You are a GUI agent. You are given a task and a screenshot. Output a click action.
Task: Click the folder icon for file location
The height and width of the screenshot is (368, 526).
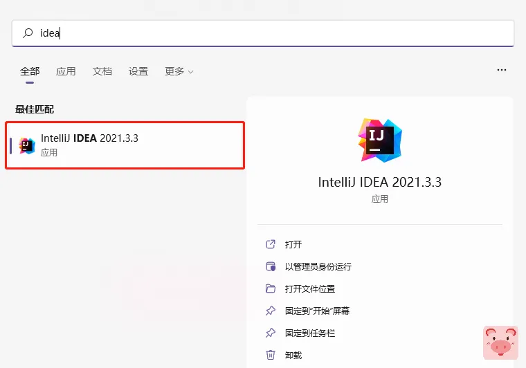pos(271,288)
